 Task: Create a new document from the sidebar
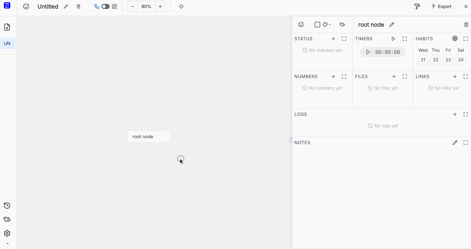pos(7,27)
